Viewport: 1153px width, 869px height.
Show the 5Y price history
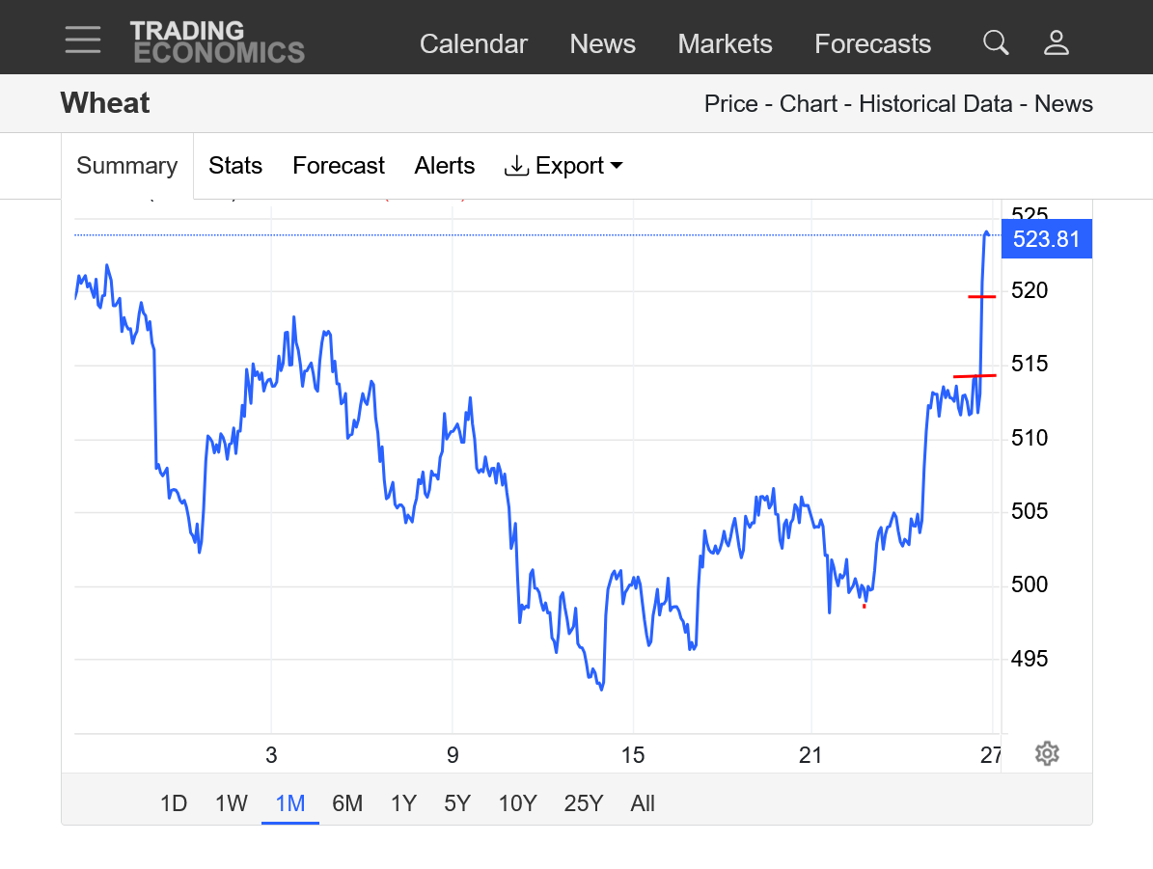(x=457, y=803)
